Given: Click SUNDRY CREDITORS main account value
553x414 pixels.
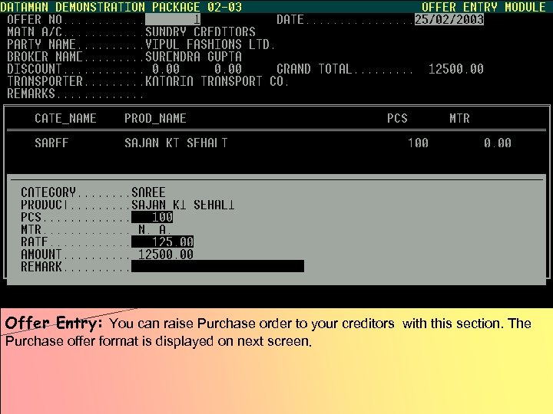Looking at the screenshot, I should click(200, 32).
